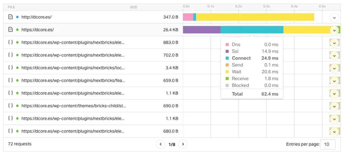
Task: Click the yellow Wait bar of http://dcore.es/
Action: click(255, 17)
